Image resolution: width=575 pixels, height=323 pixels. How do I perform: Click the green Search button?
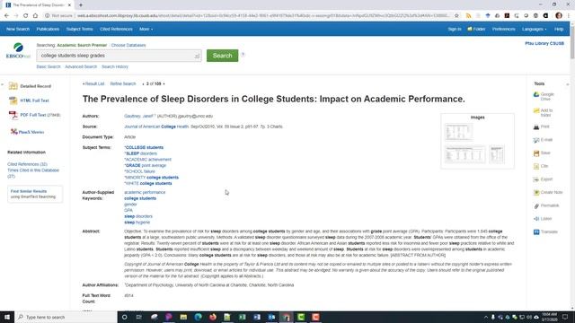coord(222,56)
